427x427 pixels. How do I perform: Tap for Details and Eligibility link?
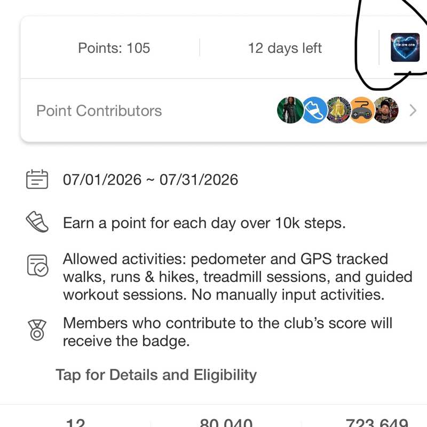(x=156, y=375)
